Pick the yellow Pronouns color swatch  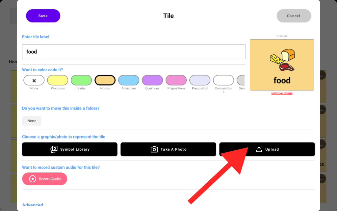[58, 80]
